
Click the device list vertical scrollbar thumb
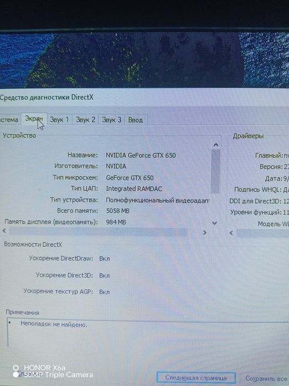[x=216, y=171]
